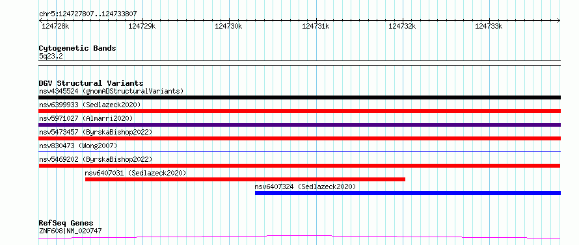The height and width of the screenshot is (245, 579).
Task: Click the nsv5469202 (ByrskaBishop2022) label
Action: pos(95,159)
